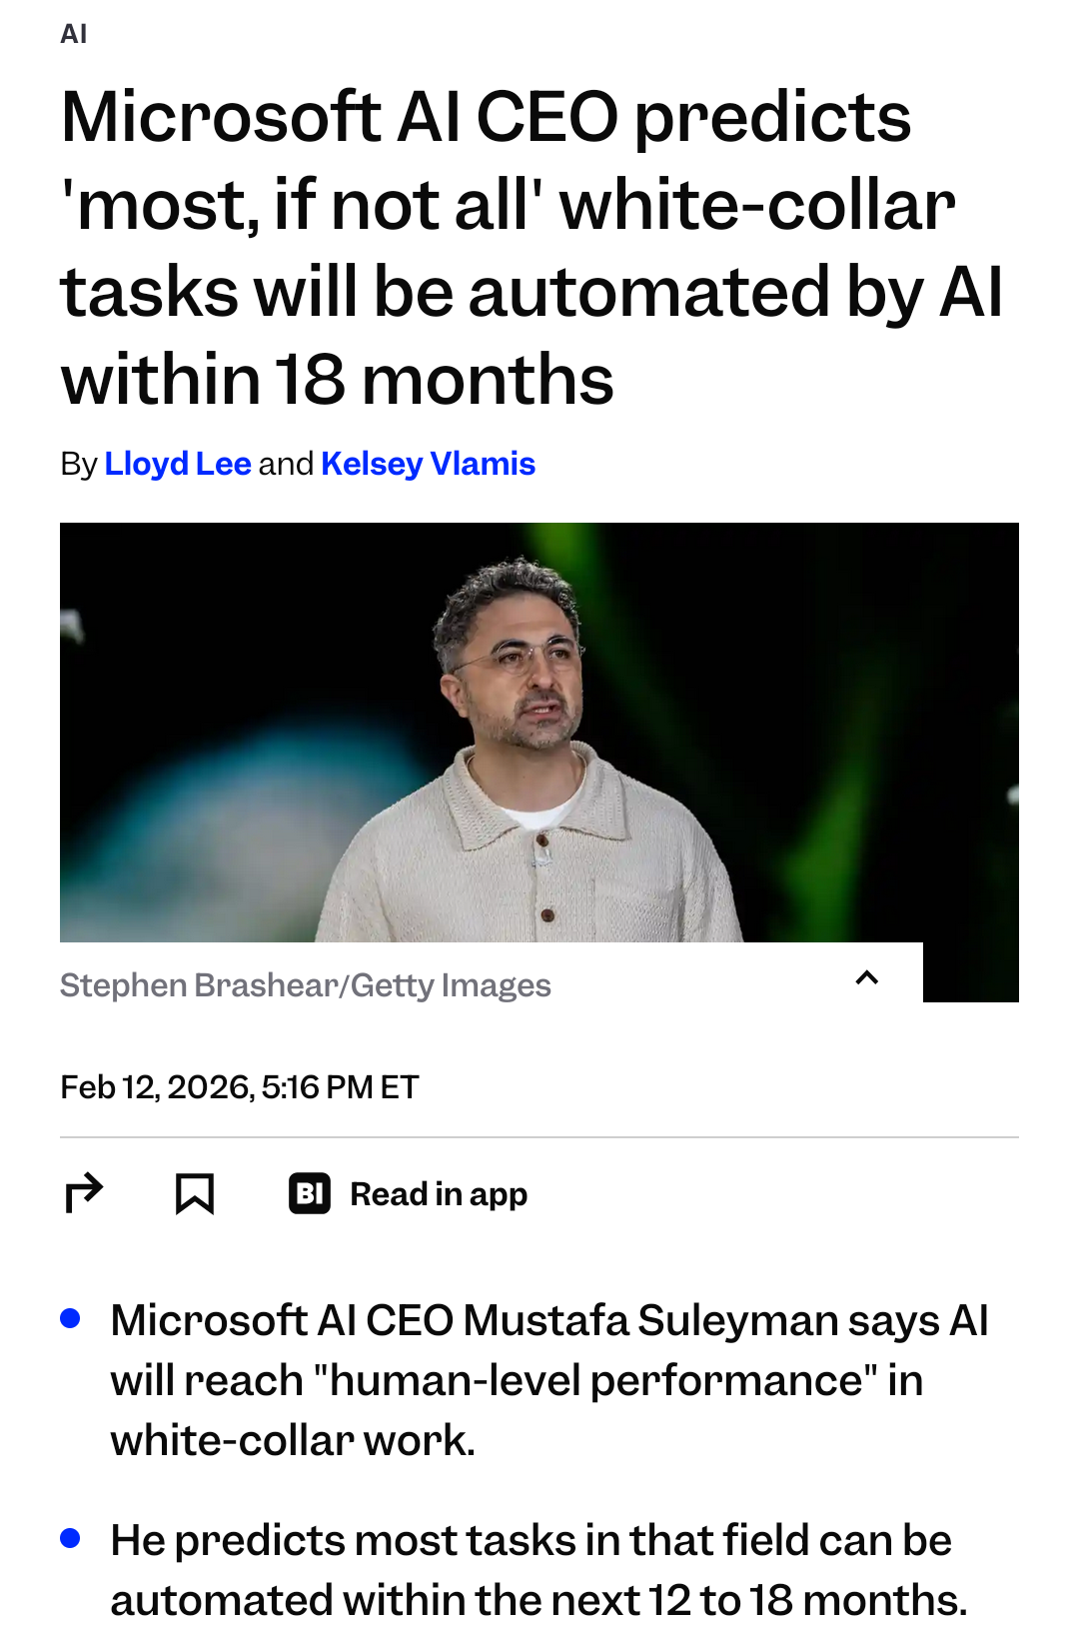Click the blue bullet dot beside the first summary
This screenshot has width=1079, height=1631.
point(70,1319)
